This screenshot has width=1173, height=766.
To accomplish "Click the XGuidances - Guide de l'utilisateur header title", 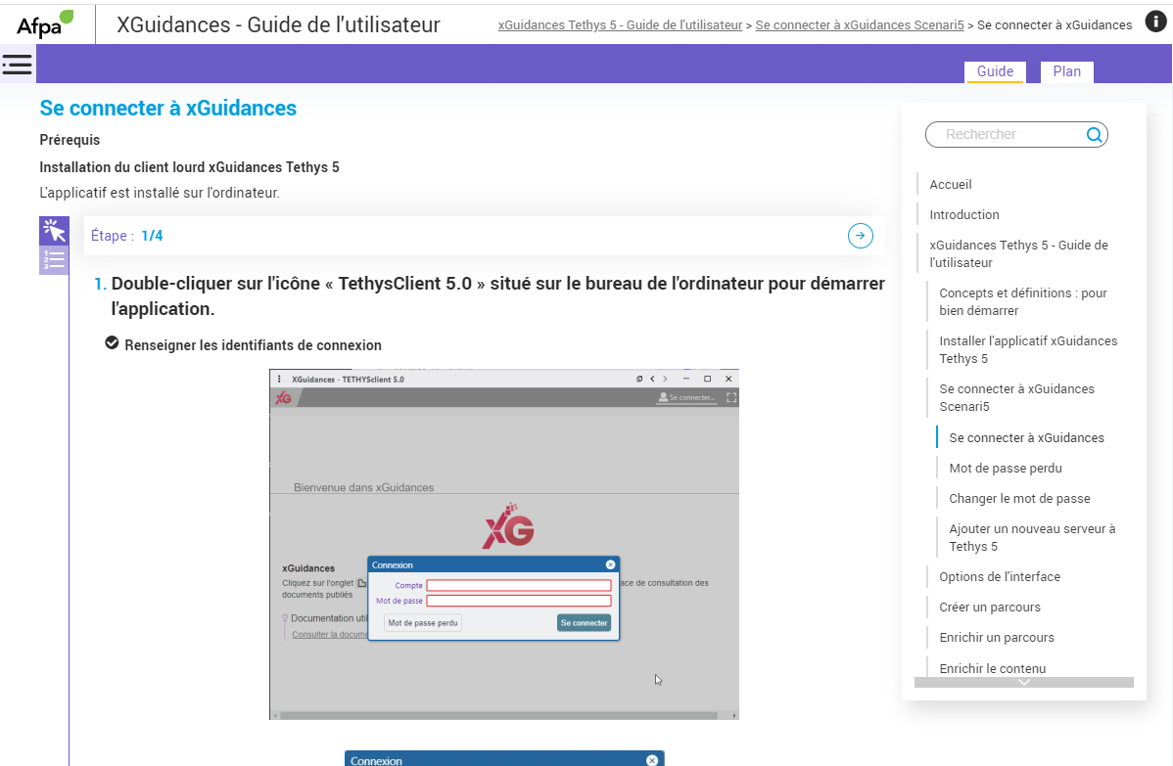I will [278, 24].
